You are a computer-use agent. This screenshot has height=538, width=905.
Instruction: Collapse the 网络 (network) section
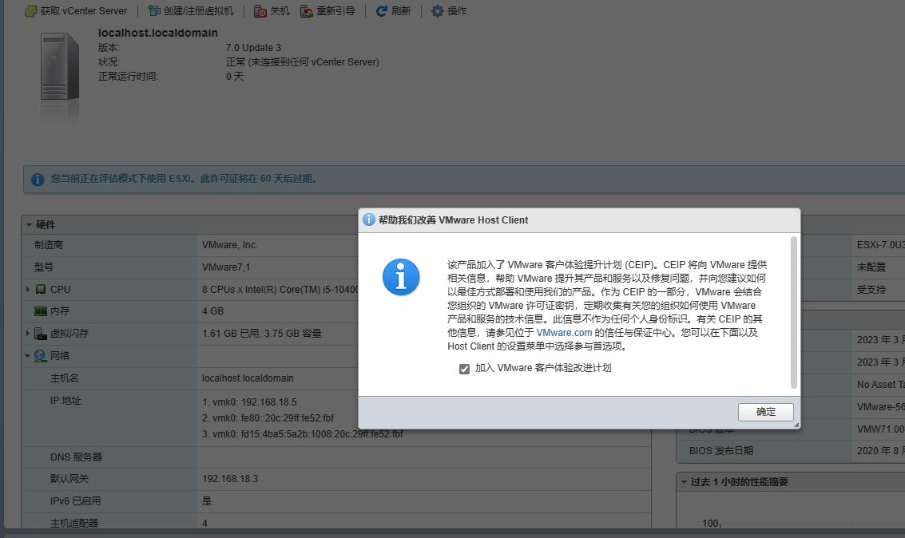pyautogui.click(x=29, y=355)
